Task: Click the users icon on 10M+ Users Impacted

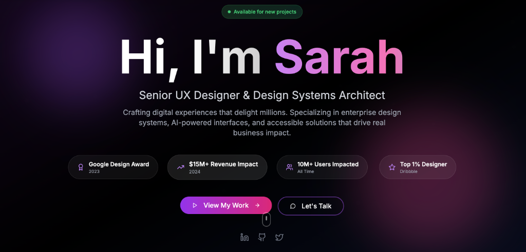Action: pyautogui.click(x=290, y=167)
